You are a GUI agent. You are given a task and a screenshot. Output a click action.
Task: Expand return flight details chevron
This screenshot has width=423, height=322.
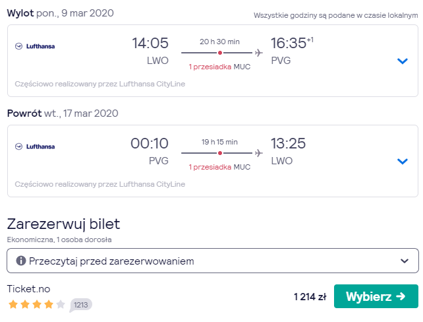[402, 161]
